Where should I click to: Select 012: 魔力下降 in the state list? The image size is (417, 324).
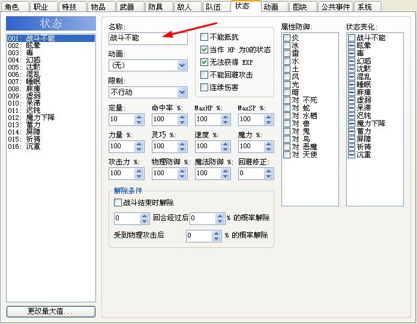[51, 118]
